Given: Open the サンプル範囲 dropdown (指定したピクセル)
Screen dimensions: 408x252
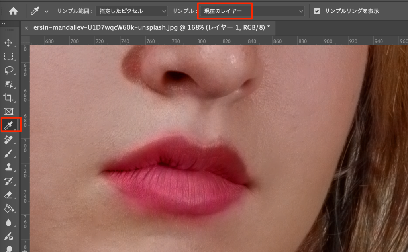Looking at the screenshot, I should [x=131, y=11].
